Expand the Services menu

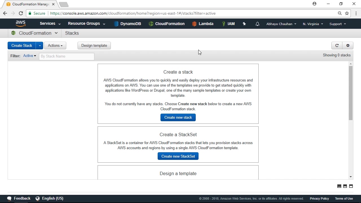[50, 24]
